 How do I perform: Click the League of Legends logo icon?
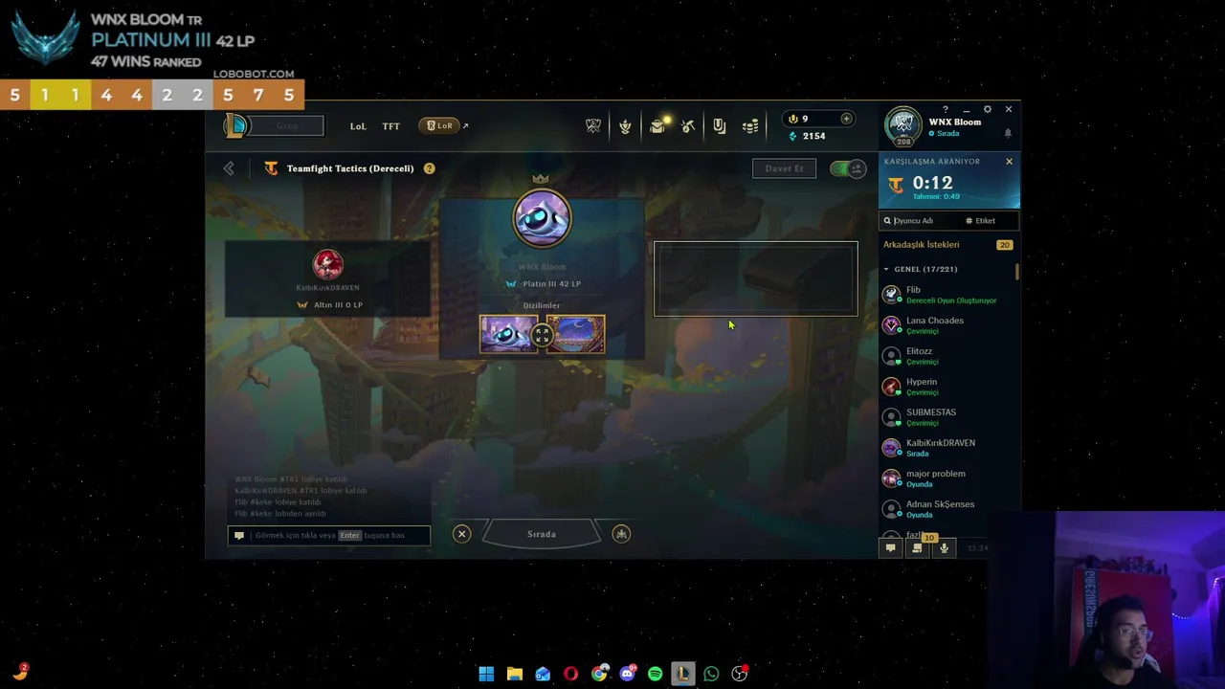point(235,125)
